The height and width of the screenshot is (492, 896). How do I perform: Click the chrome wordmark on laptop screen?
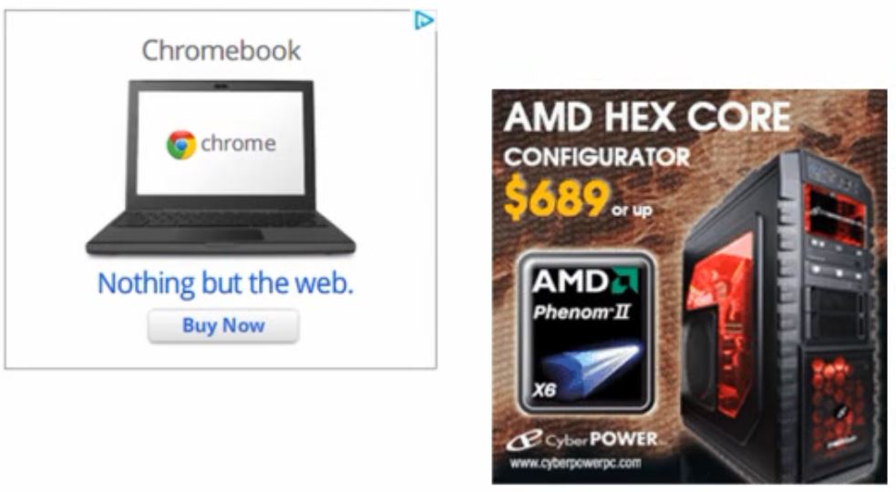(x=238, y=143)
